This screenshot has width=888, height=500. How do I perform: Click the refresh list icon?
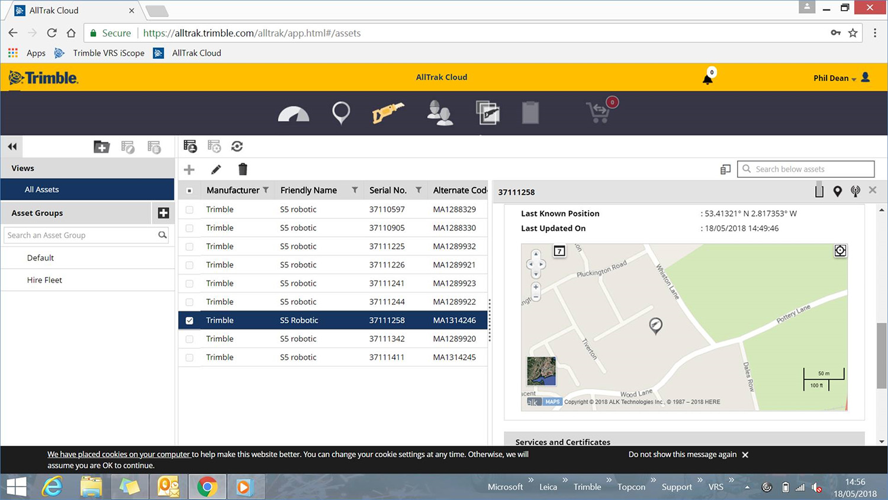pyautogui.click(x=237, y=146)
